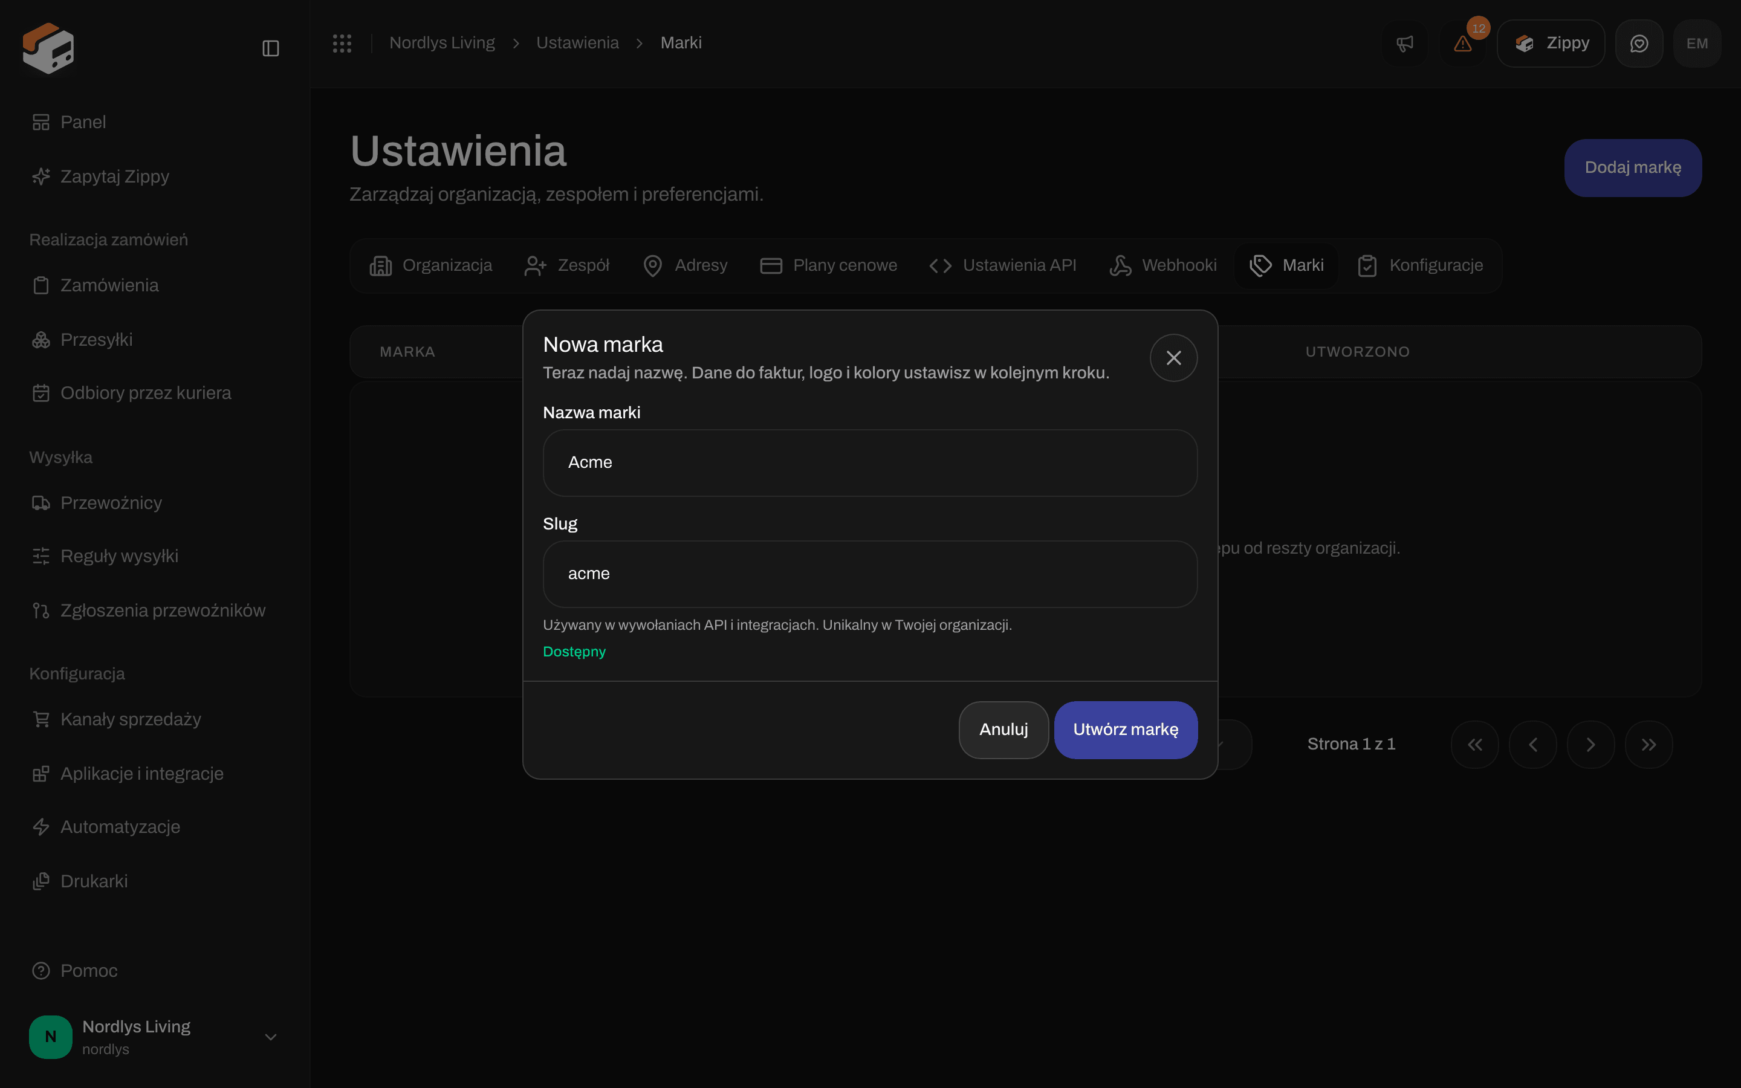Open Aplikacje i integracje in the sidebar
1741x1088 pixels.
coord(155,774)
